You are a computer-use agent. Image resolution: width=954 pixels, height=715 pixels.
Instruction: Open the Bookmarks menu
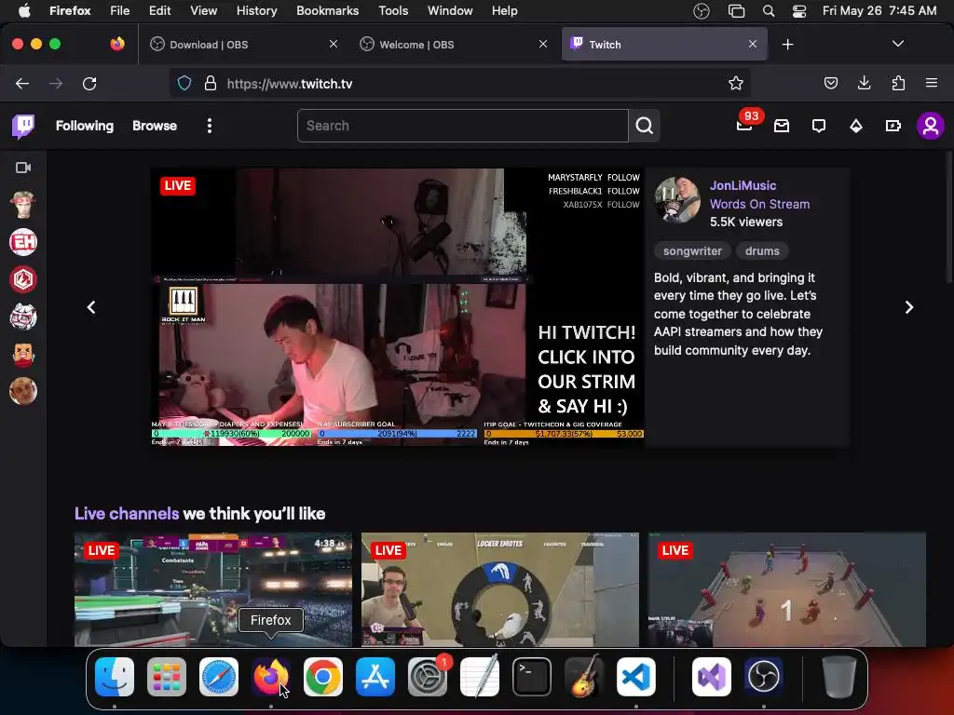pos(327,11)
